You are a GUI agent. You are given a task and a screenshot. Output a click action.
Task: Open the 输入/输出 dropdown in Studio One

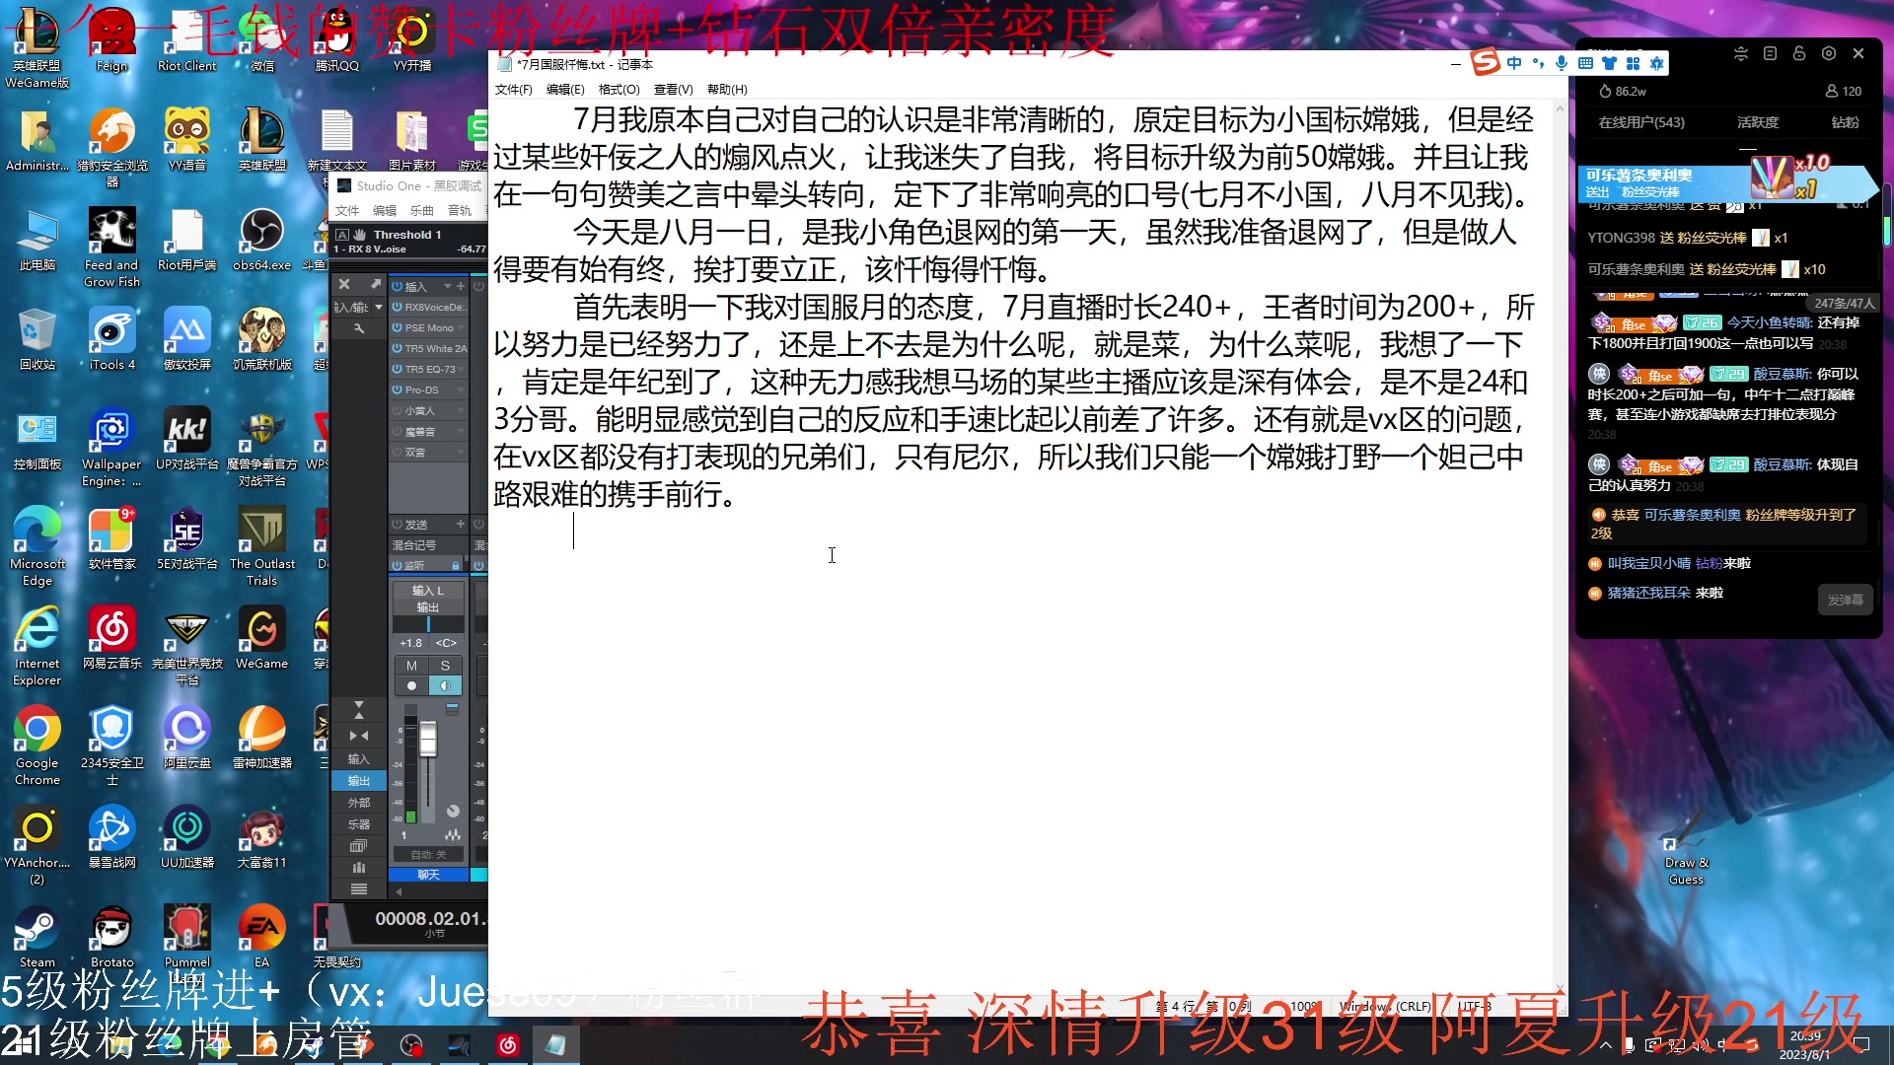379,307
